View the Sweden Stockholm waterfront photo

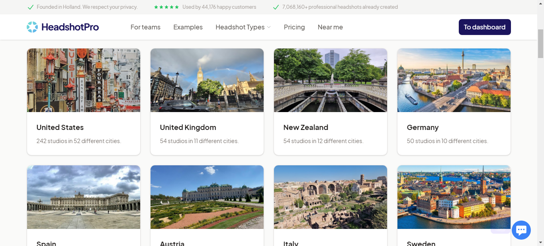tap(454, 197)
